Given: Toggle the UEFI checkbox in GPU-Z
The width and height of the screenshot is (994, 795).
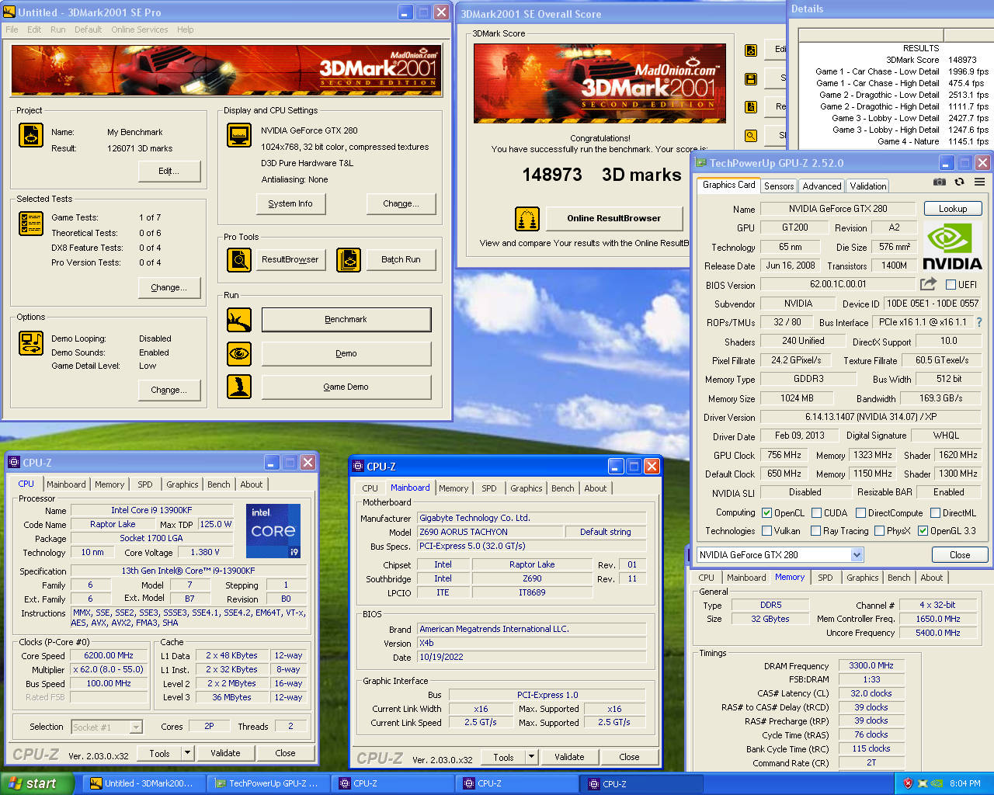Looking at the screenshot, I should 951,285.
